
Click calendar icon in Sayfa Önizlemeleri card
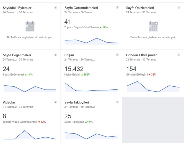point(153,26)
